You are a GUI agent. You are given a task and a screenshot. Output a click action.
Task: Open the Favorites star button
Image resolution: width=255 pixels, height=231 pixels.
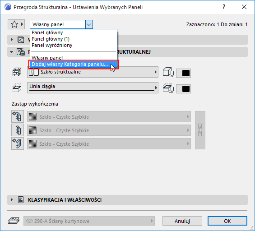click(x=16, y=24)
